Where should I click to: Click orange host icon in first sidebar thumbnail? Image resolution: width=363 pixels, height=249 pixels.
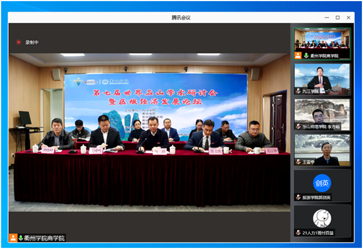click(298, 56)
